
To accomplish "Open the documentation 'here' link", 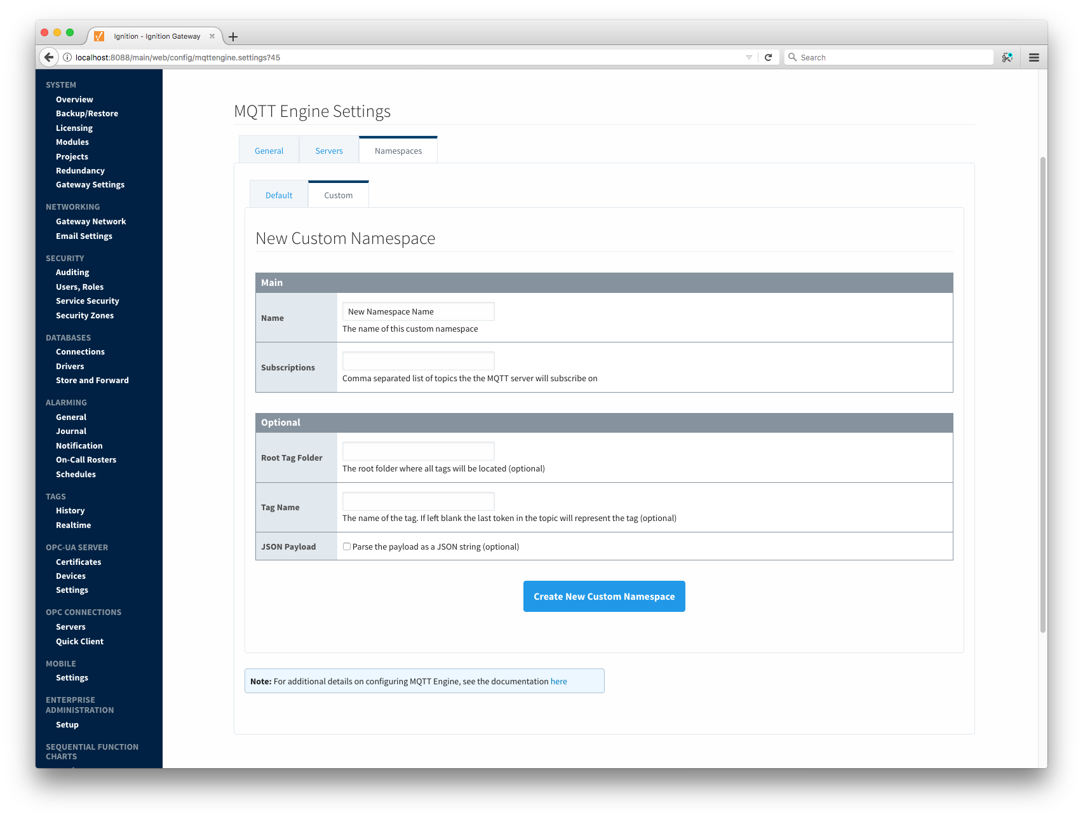I will tap(559, 681).
